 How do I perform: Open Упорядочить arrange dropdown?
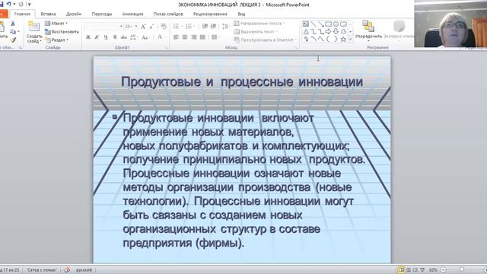coord(368,32)
